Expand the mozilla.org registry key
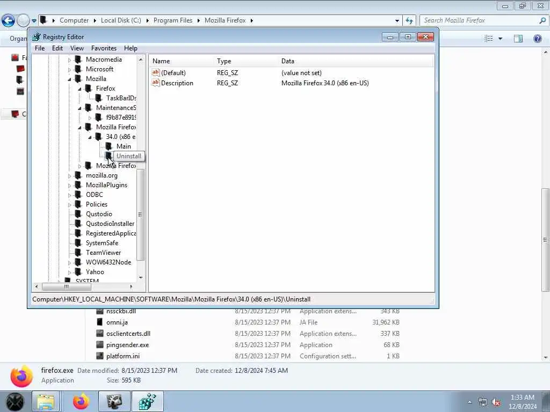The width and height of the screenshot is (550, 412). (69, 176)
